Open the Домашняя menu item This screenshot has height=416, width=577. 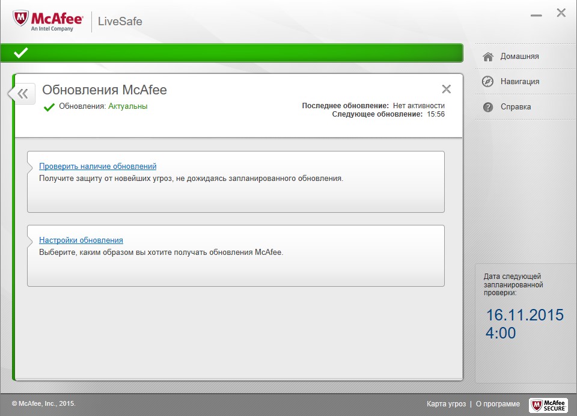tap(519, 57)
